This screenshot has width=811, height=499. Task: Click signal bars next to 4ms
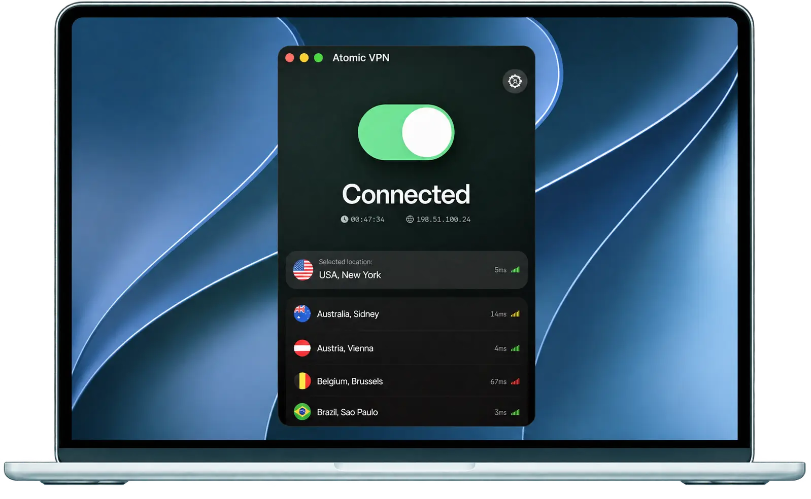(x=515, y=348)
